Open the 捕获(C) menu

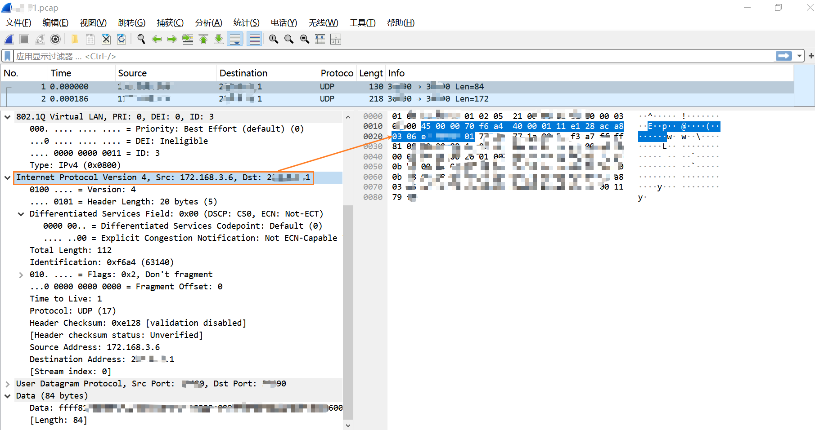click(170, 23)
